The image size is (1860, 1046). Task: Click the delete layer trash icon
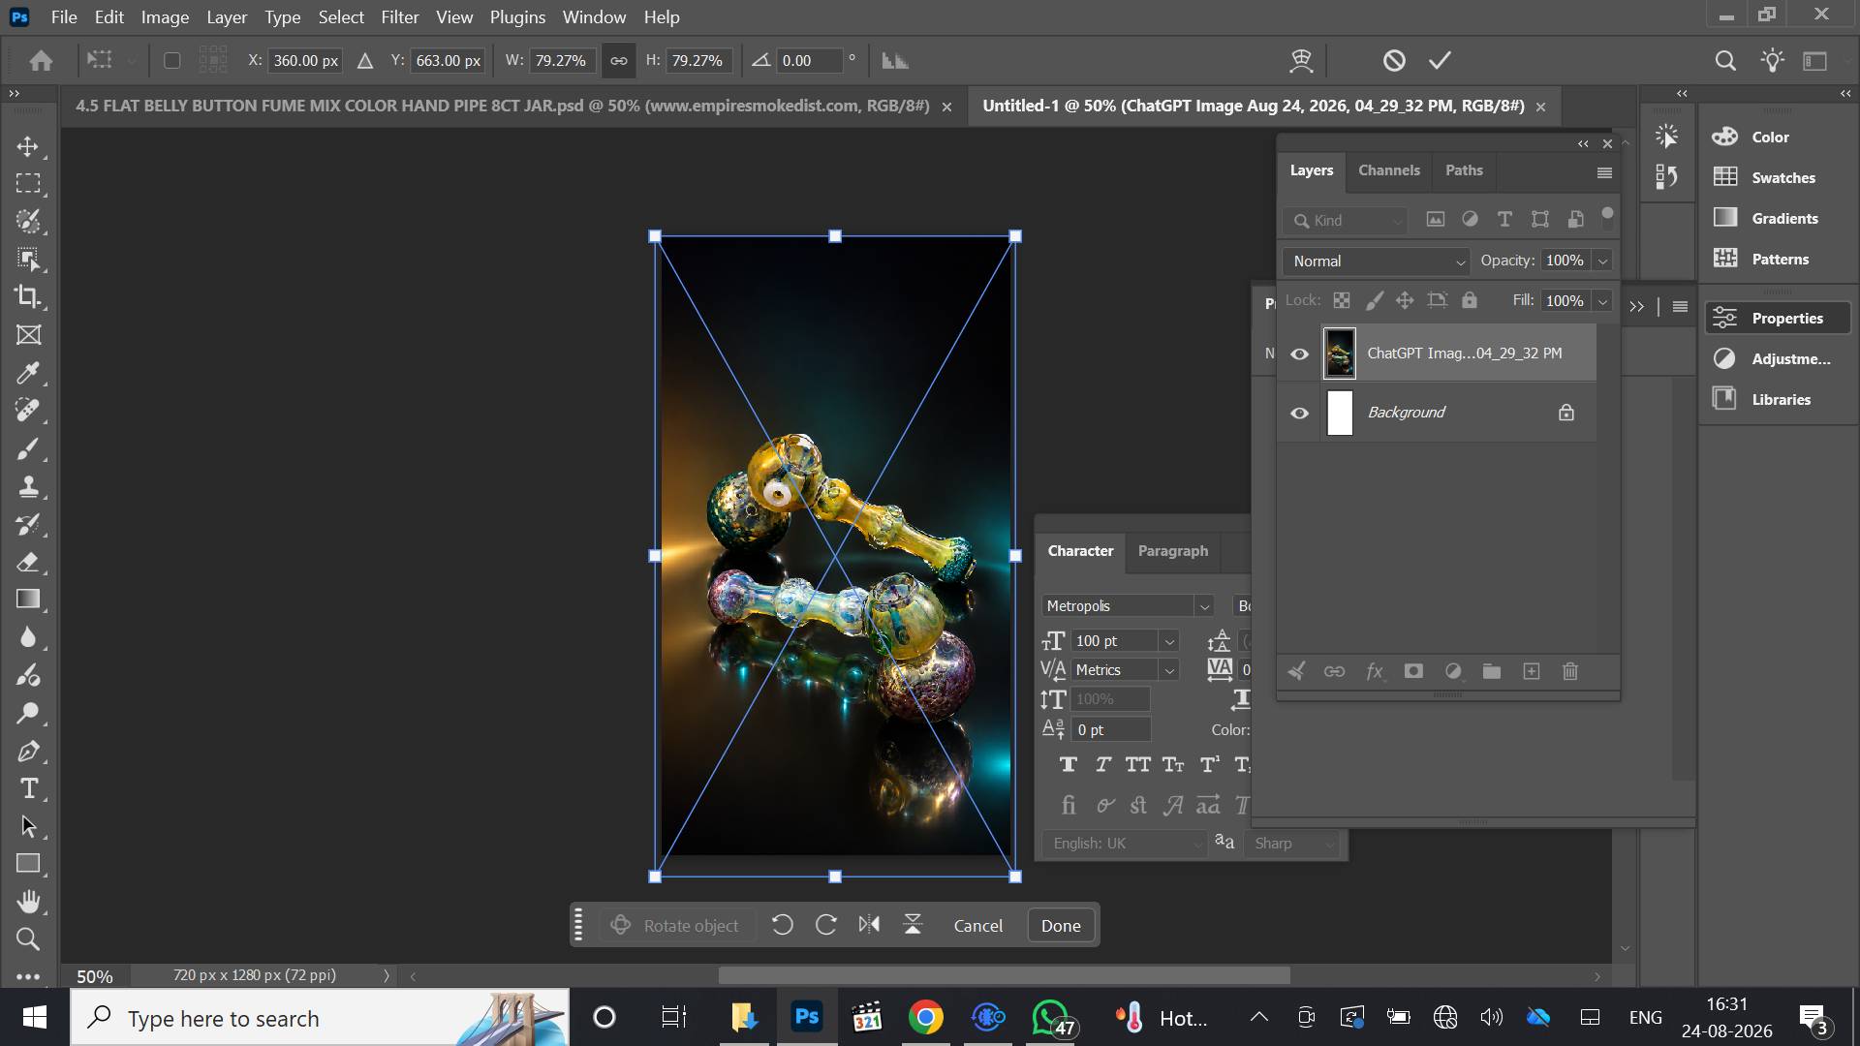[1570, 671]
